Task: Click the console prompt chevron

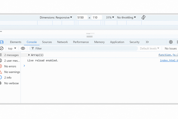Action: point(24,66)
